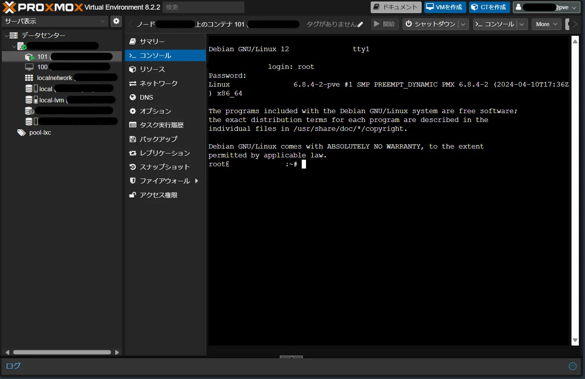The image size is (585, 379).
Task: Select localnetwork in the tree
Action: [62, 78]
